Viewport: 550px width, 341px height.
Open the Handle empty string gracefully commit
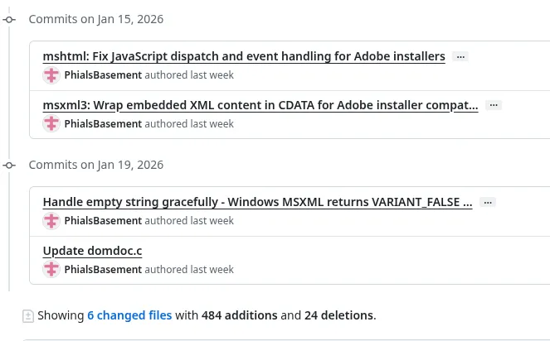click(x=257, y=202)
